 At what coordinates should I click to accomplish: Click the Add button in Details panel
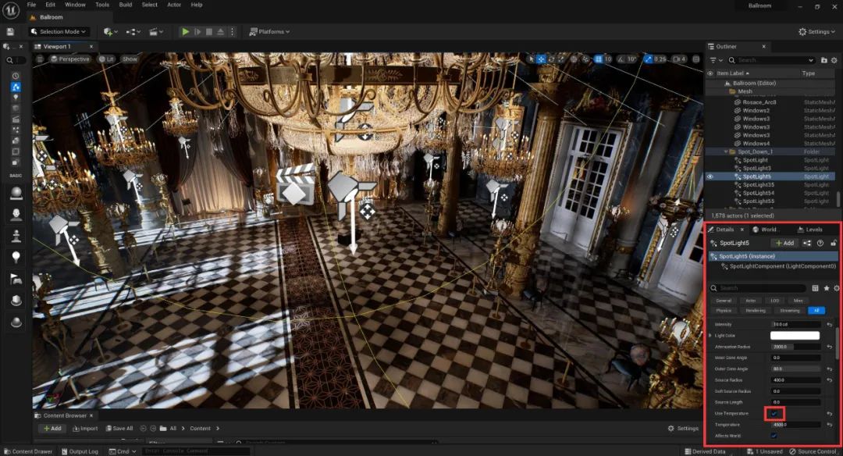(x=784, y=243)
